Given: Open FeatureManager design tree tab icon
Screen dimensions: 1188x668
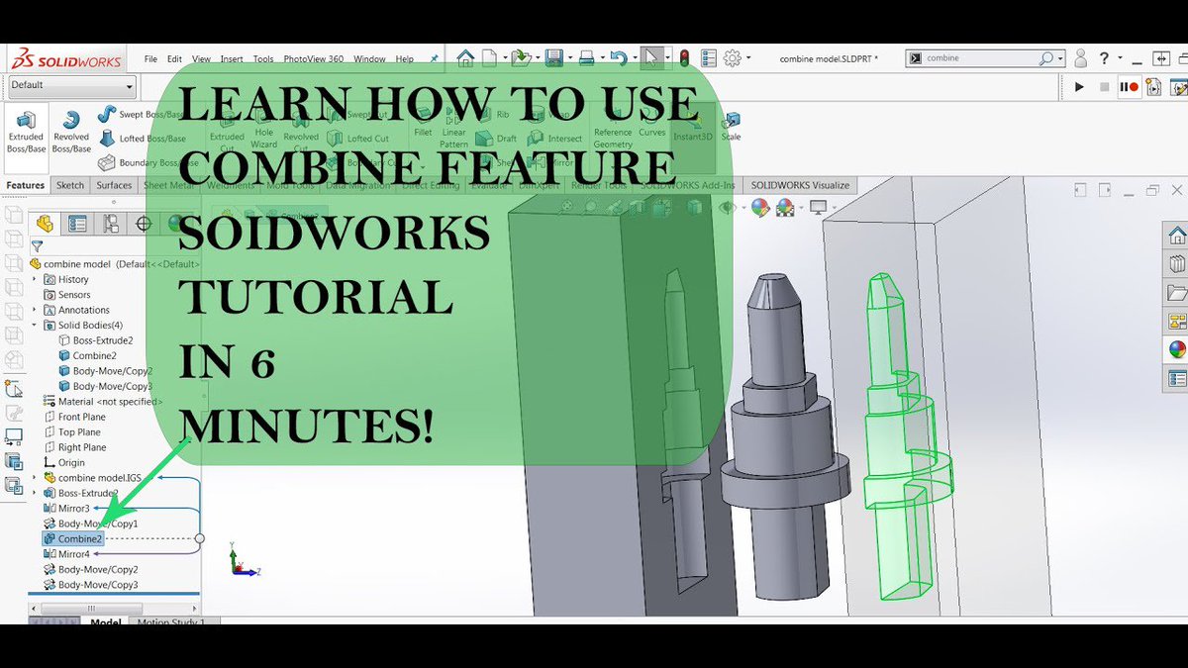Looking at the screenshot, I should pyautogui.click(x=46, y=224).
